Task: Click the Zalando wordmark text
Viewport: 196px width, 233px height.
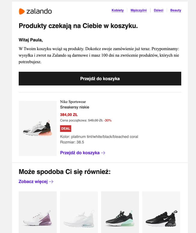Action: tap(39, 11)
